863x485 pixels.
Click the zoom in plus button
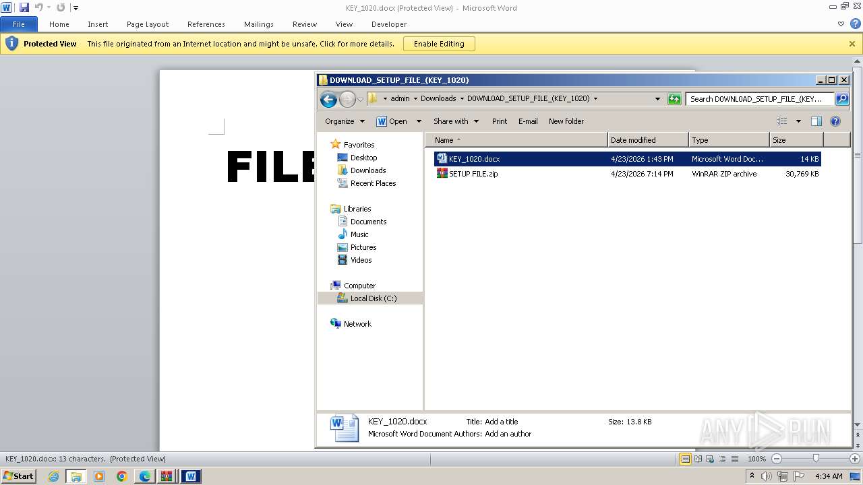pyautogui.click(x=854, y=459)
